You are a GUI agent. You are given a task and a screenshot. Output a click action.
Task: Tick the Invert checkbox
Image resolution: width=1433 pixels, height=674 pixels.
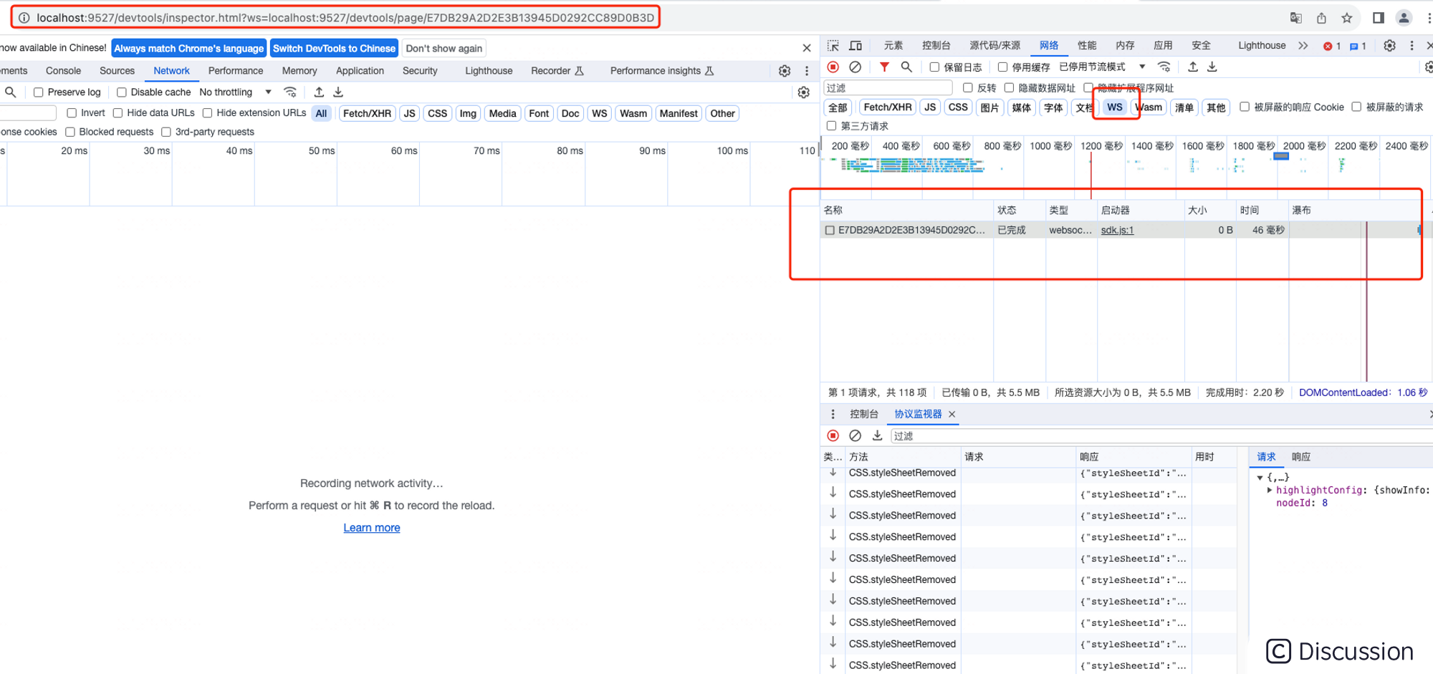click(72, 113)
